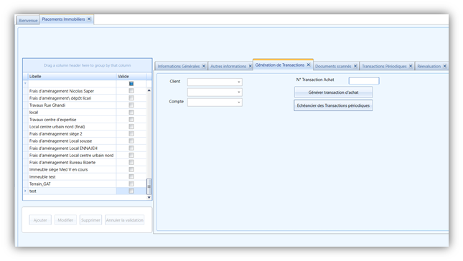This screenshot has height=261, width=463.
Task: Click Annuler la validation button
Action: pos(125,220)
